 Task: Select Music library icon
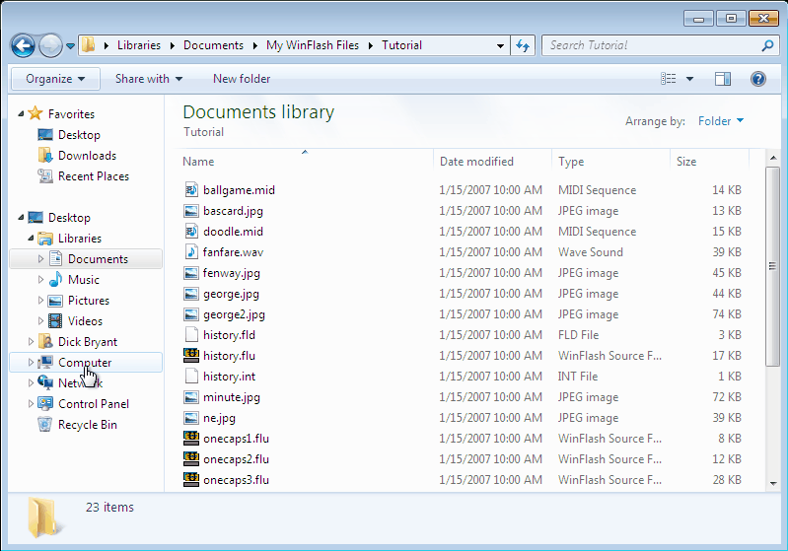pyautogui.click(x=55, y=279)
